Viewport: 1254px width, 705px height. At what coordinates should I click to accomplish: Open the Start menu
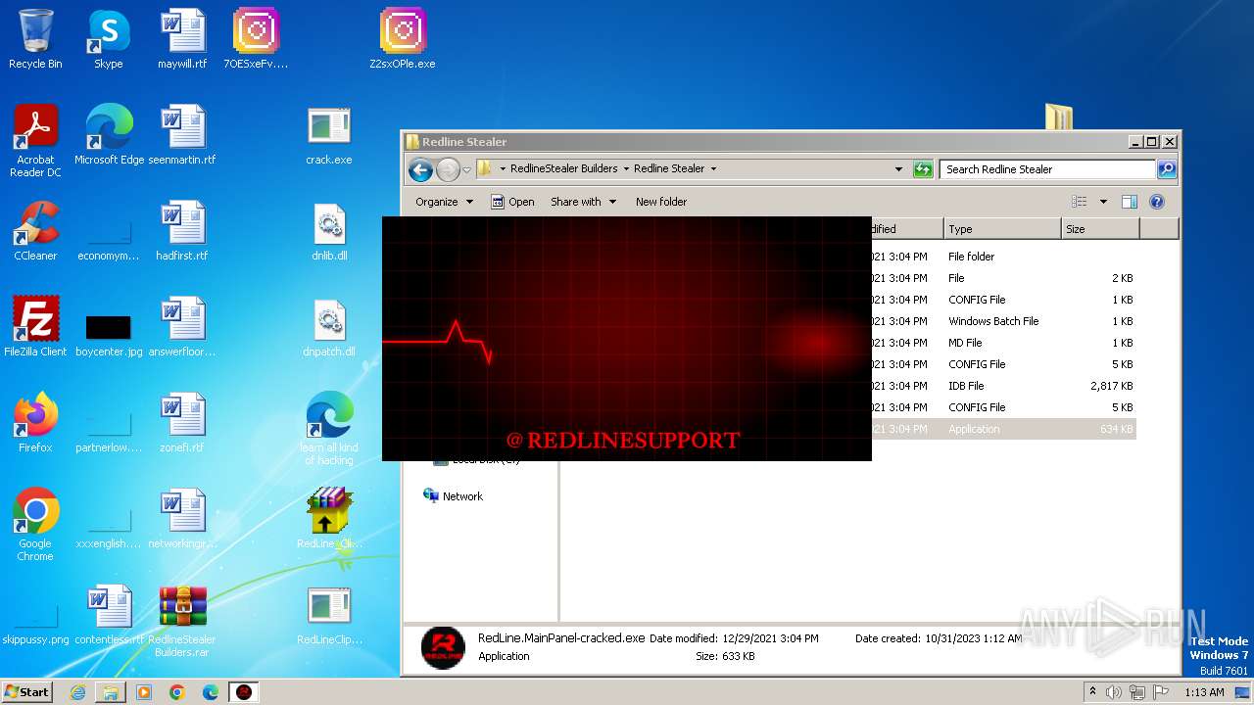27,692
